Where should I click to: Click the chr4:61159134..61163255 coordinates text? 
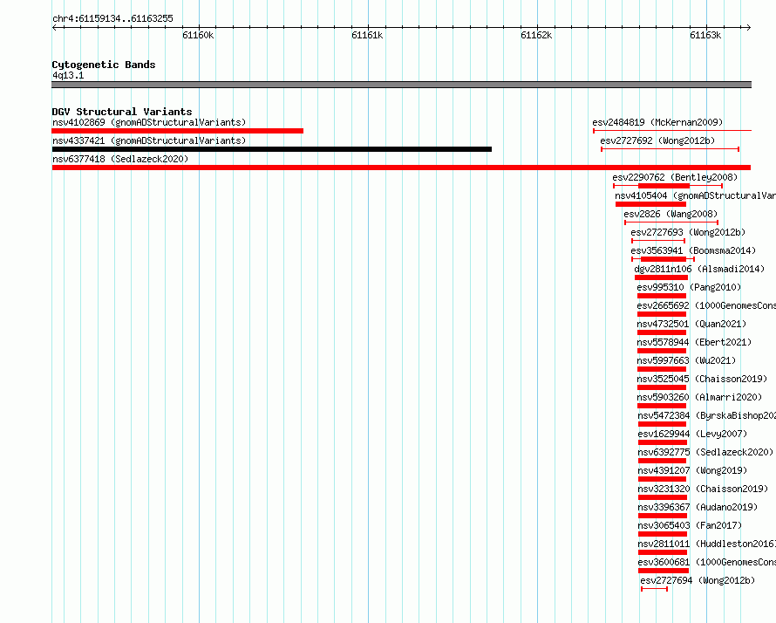click(x=112, y=18)
